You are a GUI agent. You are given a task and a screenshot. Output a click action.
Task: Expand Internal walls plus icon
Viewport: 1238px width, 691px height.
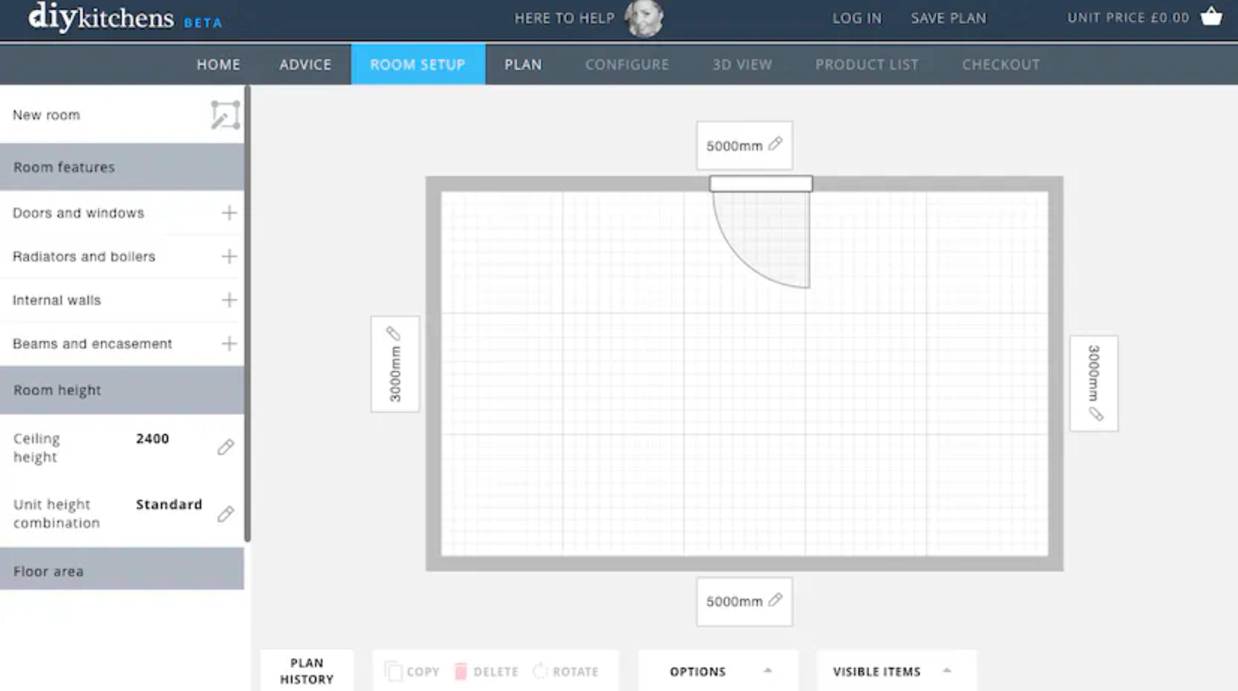[x=229, y=300]
